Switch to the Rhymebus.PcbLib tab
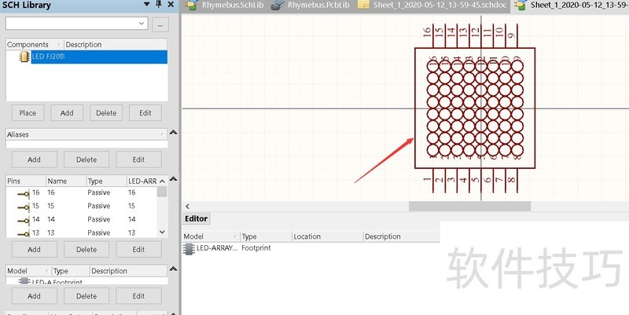The height and width of the screenshot is (315, 629). coord(311,5)
